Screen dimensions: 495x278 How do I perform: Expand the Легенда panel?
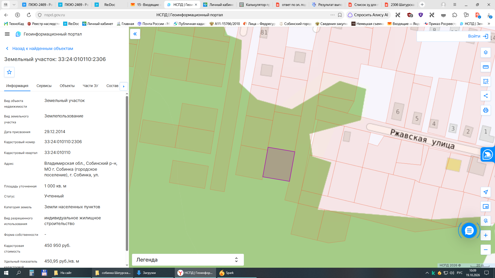pyautogui.click(x=188, y=260)
